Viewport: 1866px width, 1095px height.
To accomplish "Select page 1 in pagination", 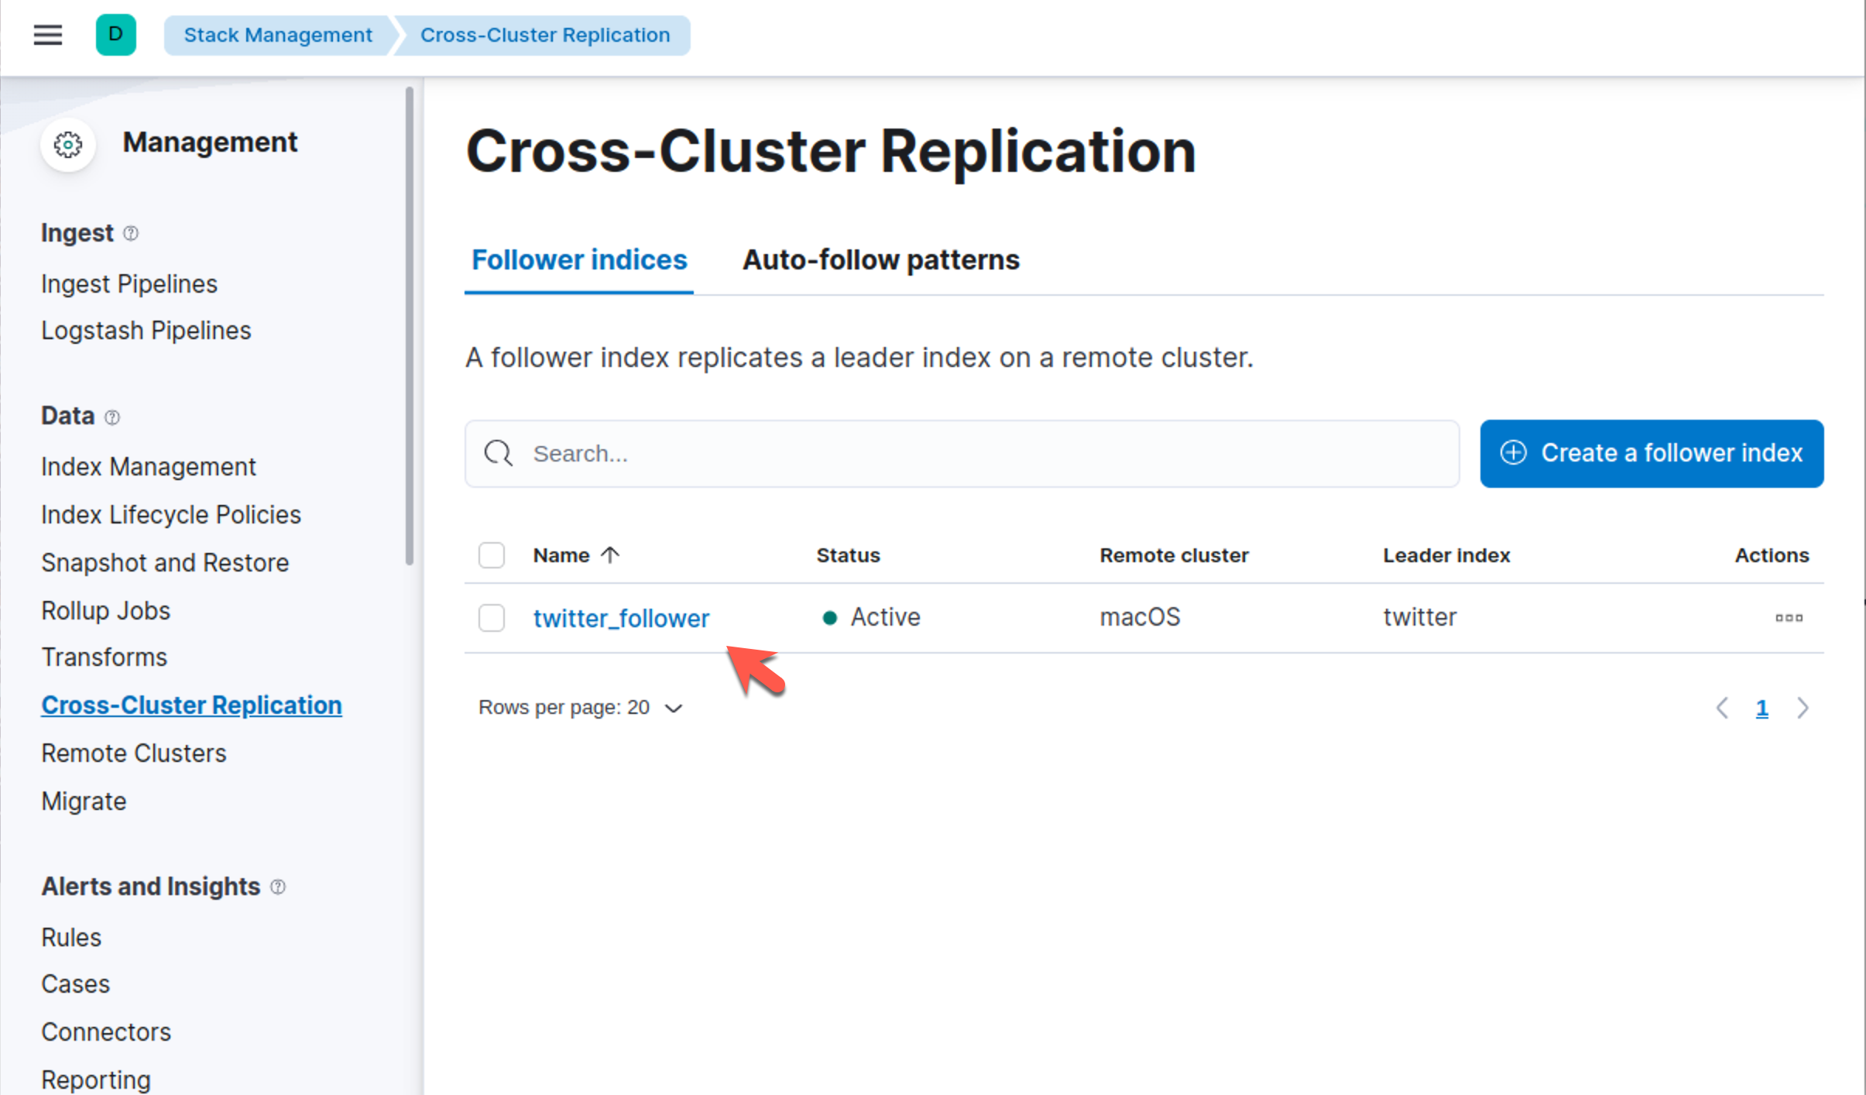I will pos(1762,707).
